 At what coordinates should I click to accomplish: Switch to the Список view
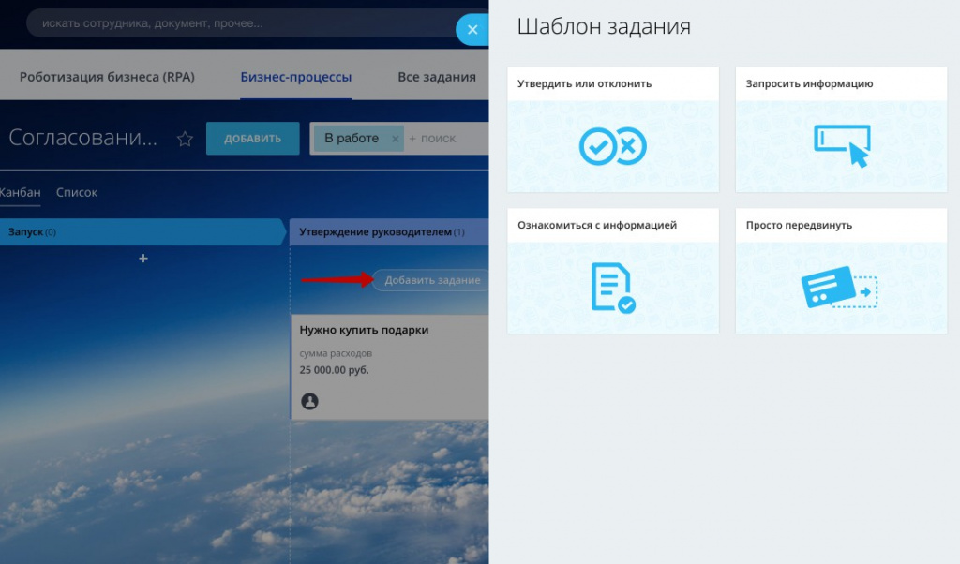[77, 192]
